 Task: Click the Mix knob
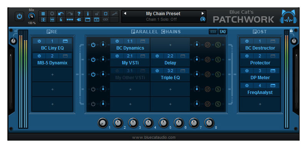tap(31, 16)
